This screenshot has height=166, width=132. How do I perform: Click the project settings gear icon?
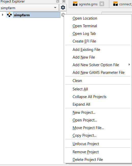click(63, 8)
